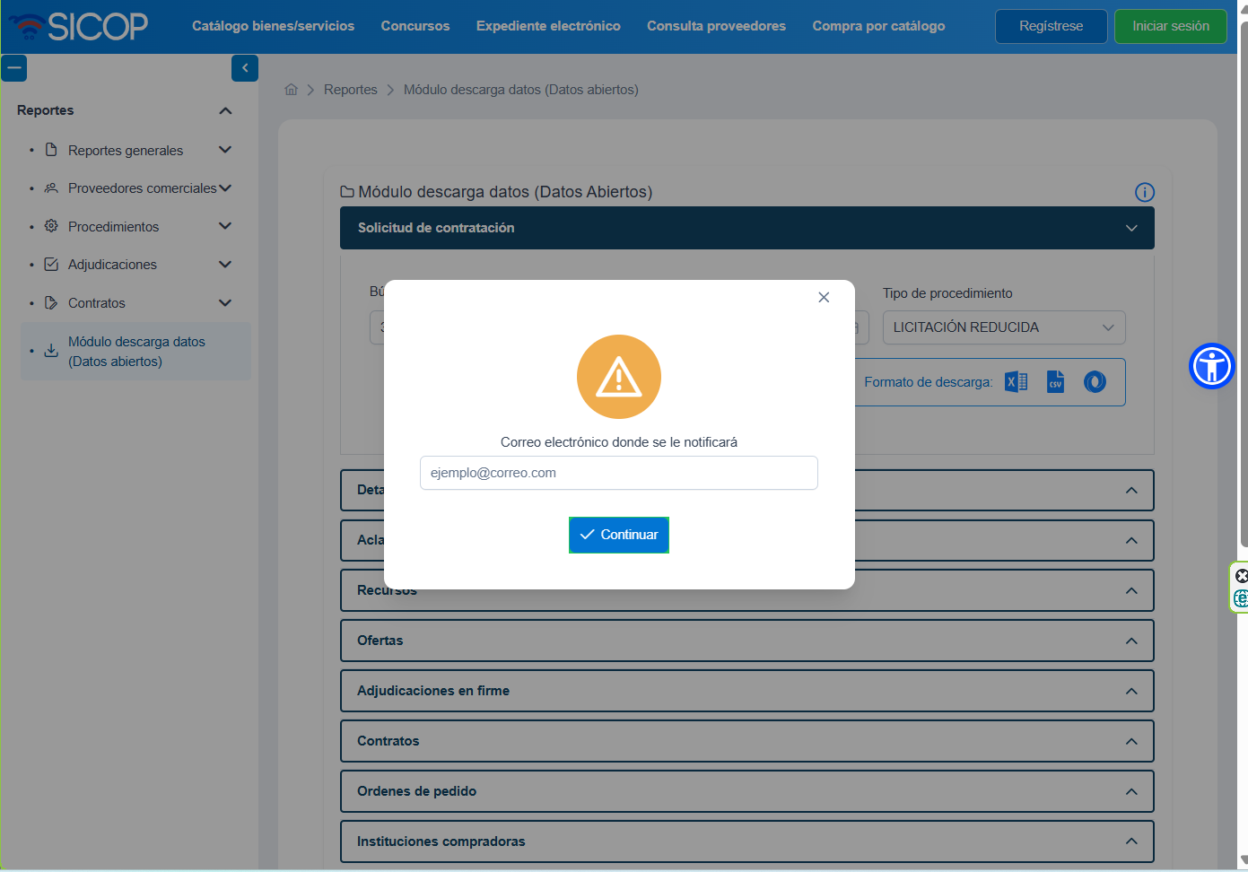Expand the Reportes generales submenu
Viewport: 1248px width, 872px height.
[224, 150]
